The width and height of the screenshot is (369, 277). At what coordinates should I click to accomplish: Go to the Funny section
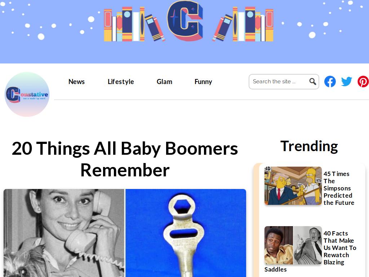203,82
